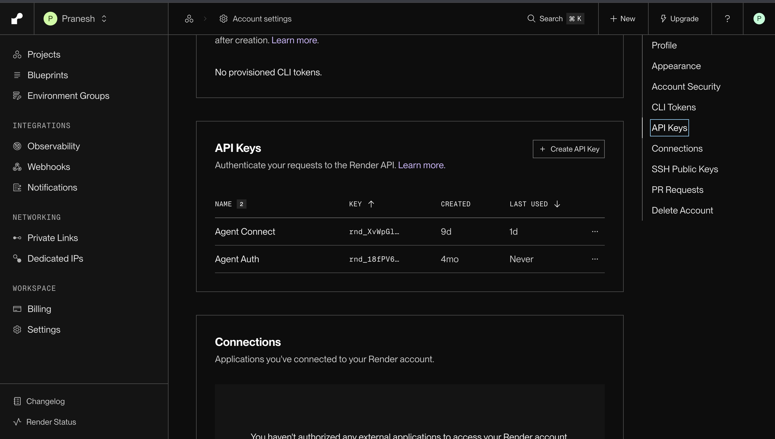Click the Pranesh avatar circle in sidebar header
The height and width of the screenshot is (439, 775).
[x=50, y=19]
